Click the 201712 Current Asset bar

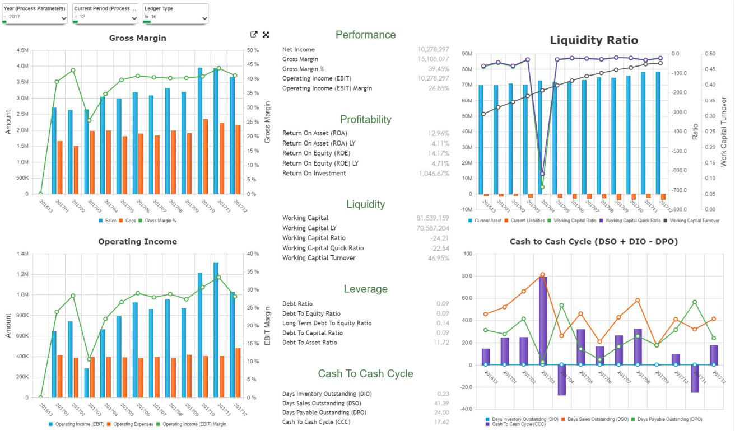[658, 133]
